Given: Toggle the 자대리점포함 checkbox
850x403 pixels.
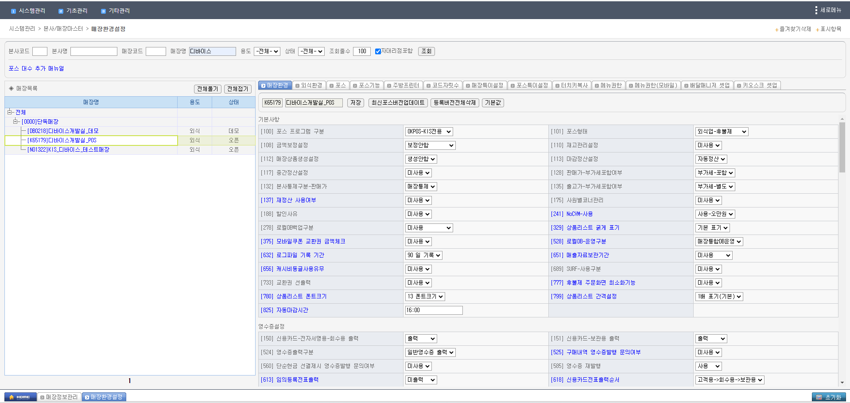Looking at the screenshot, I should coord(378,51).
